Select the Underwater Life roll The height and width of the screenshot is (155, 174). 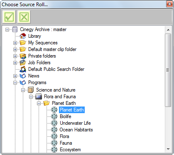pyautogui.click(x=75, y=123)
